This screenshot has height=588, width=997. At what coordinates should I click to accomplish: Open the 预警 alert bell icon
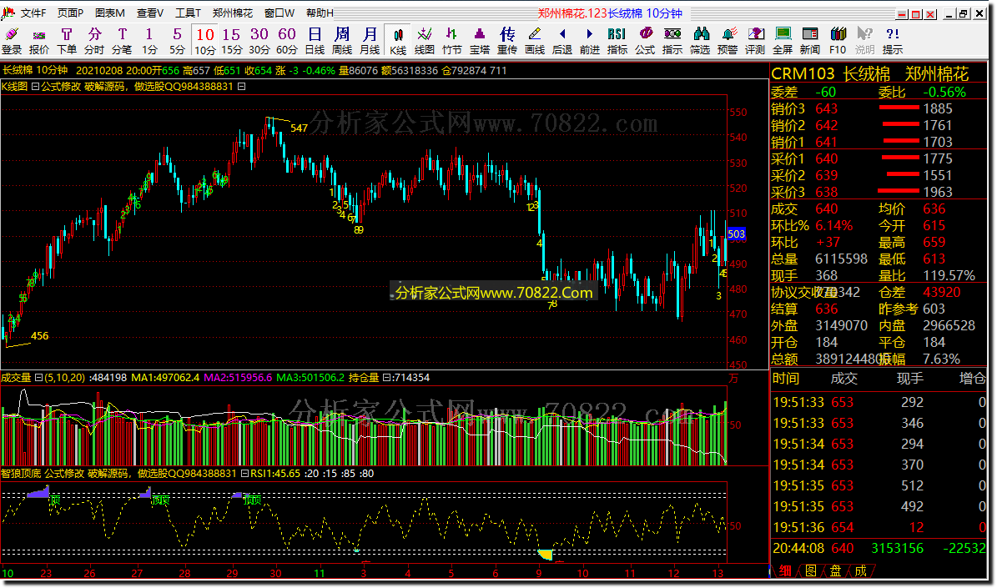(x=728, y=41)
